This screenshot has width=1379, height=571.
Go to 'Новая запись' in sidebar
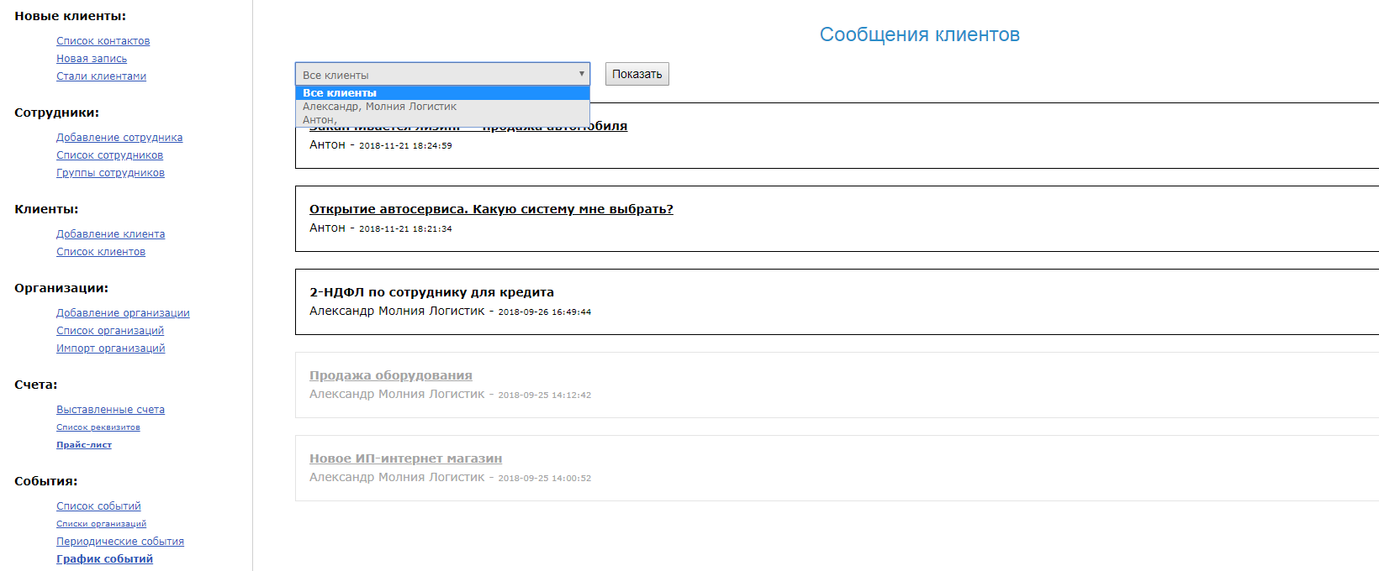[x=92, y=59]
